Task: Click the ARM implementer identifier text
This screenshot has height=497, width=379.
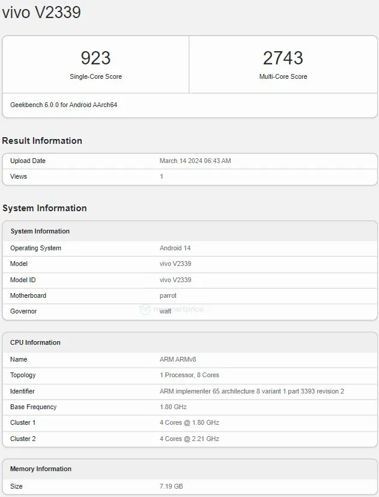Action: (x=252, y=391)
